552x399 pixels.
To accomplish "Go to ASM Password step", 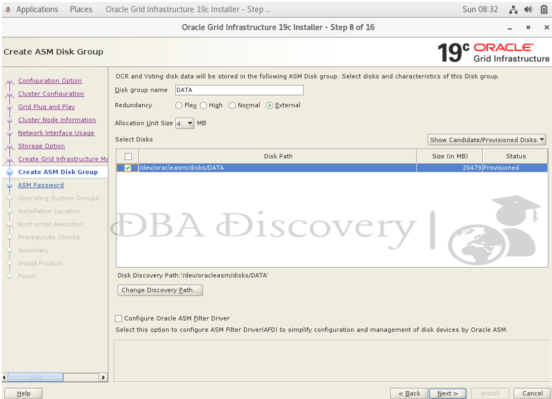I will point(41,185).
